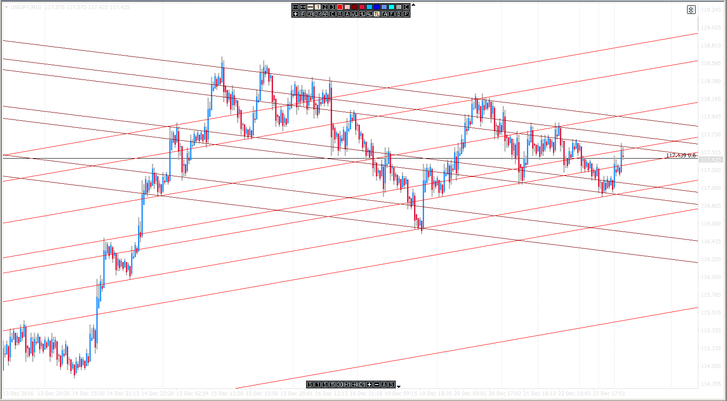The width and height of the screenshot is (727, 401).
Task: Pick the pure blue color swatch
Action: coord(377,7)
